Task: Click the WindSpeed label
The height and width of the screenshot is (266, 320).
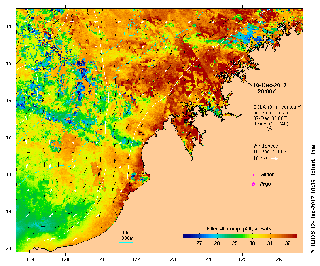Action: 266,146
